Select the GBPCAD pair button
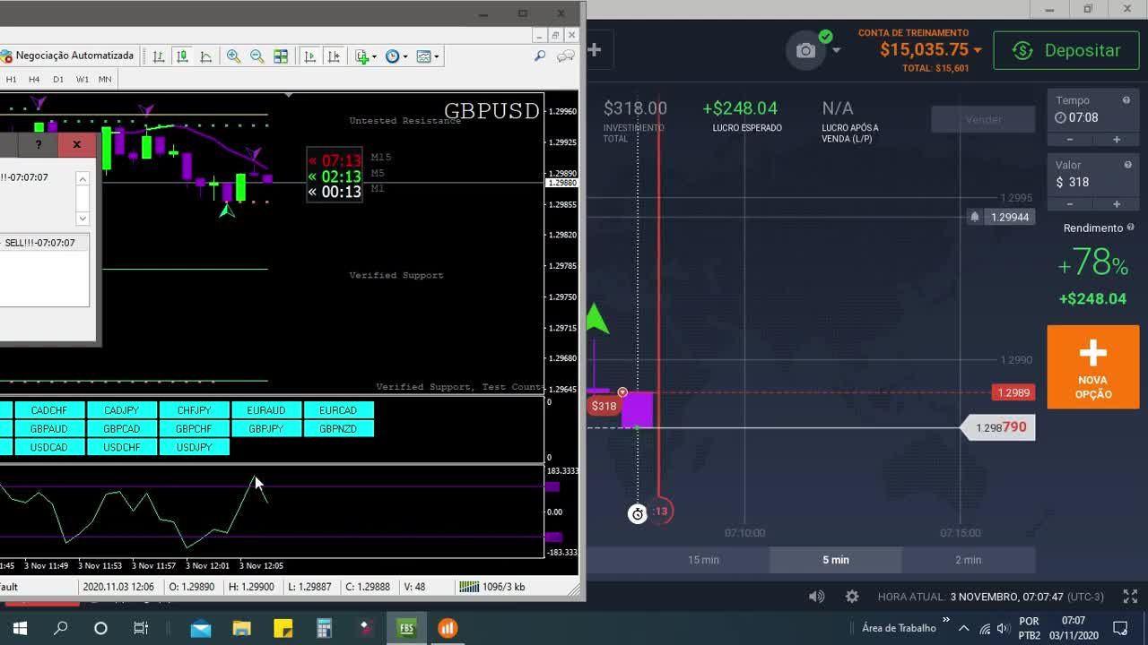 click(121, 429)
